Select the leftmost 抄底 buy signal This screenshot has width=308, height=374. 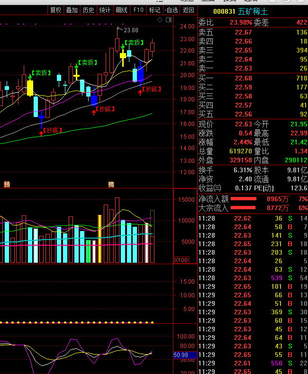(x=53, y=130)
